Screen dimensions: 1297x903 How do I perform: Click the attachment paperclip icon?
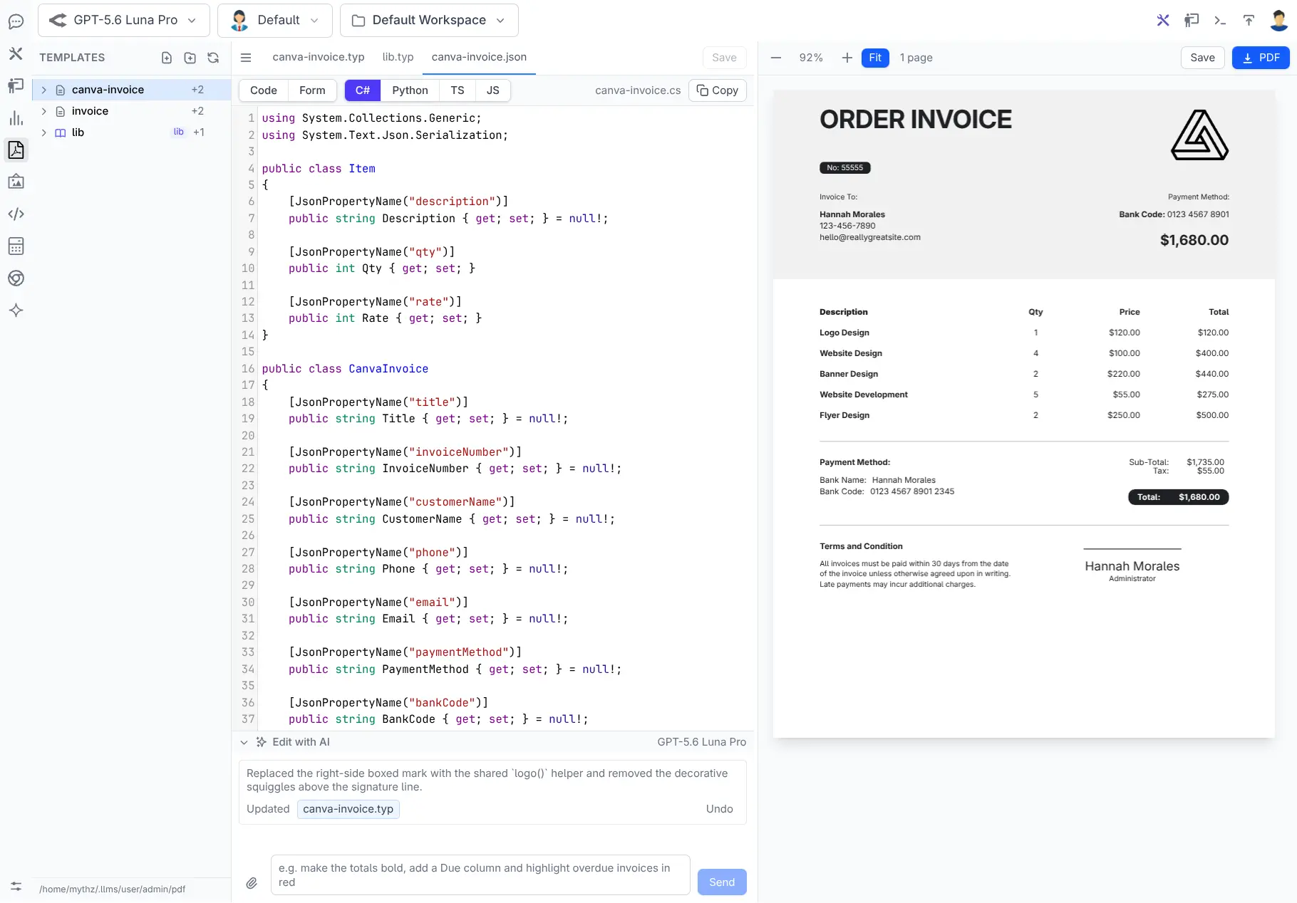coord(252,883)
